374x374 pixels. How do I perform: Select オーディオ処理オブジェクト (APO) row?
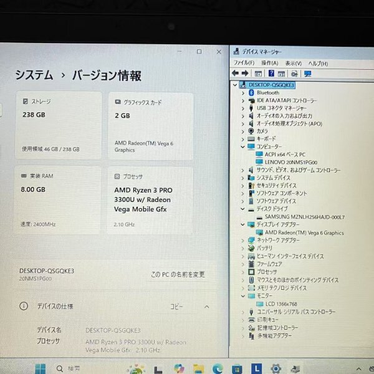[289, 124]
